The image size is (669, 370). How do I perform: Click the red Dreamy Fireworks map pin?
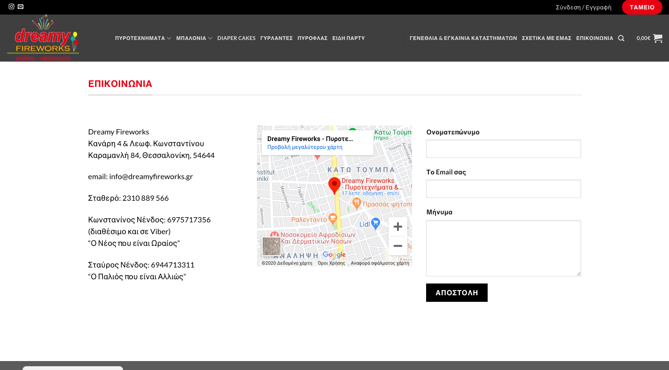(334, 185)
